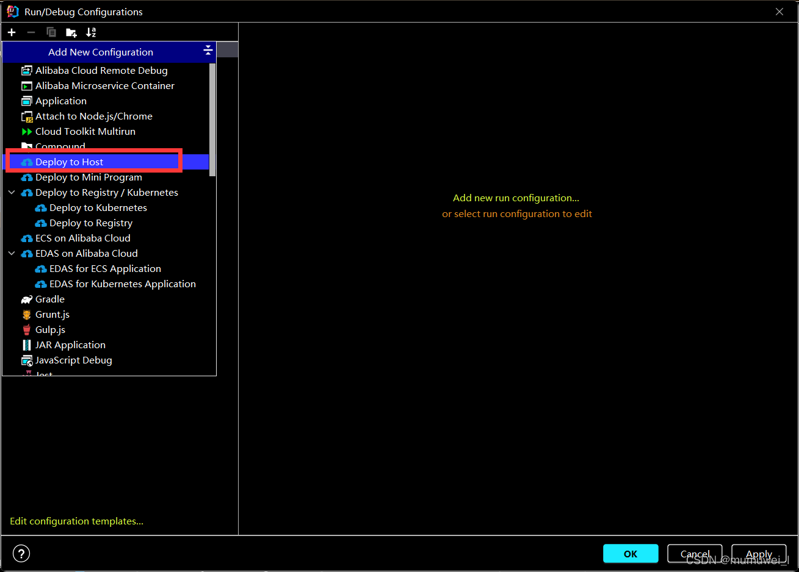Viewport: 799px width, 572px height.
Task: Pick EDAS for Kubernetes Application
Action: pyautogui.click(x=123, y=284)
